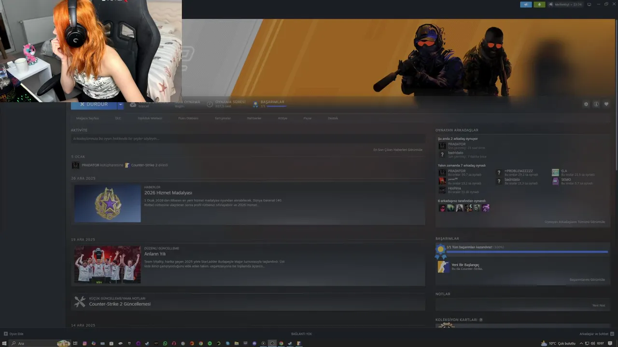Open Windows Start button

click(4, 344)
